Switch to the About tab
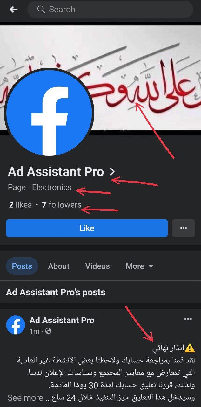 pos(59,266)
